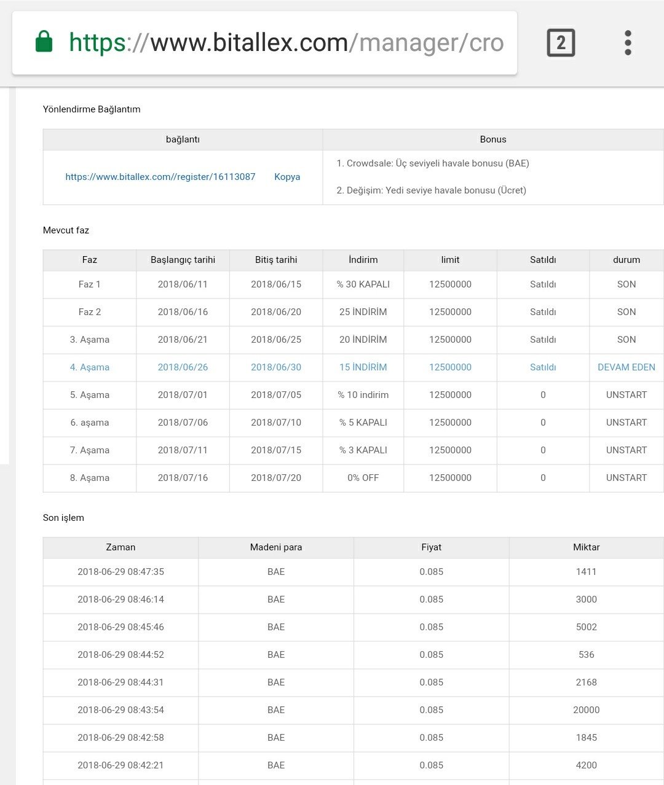This screenshot has width=664, height=785.
Task: Select the amount 4200 cell
Action: [x=587, y=765]
